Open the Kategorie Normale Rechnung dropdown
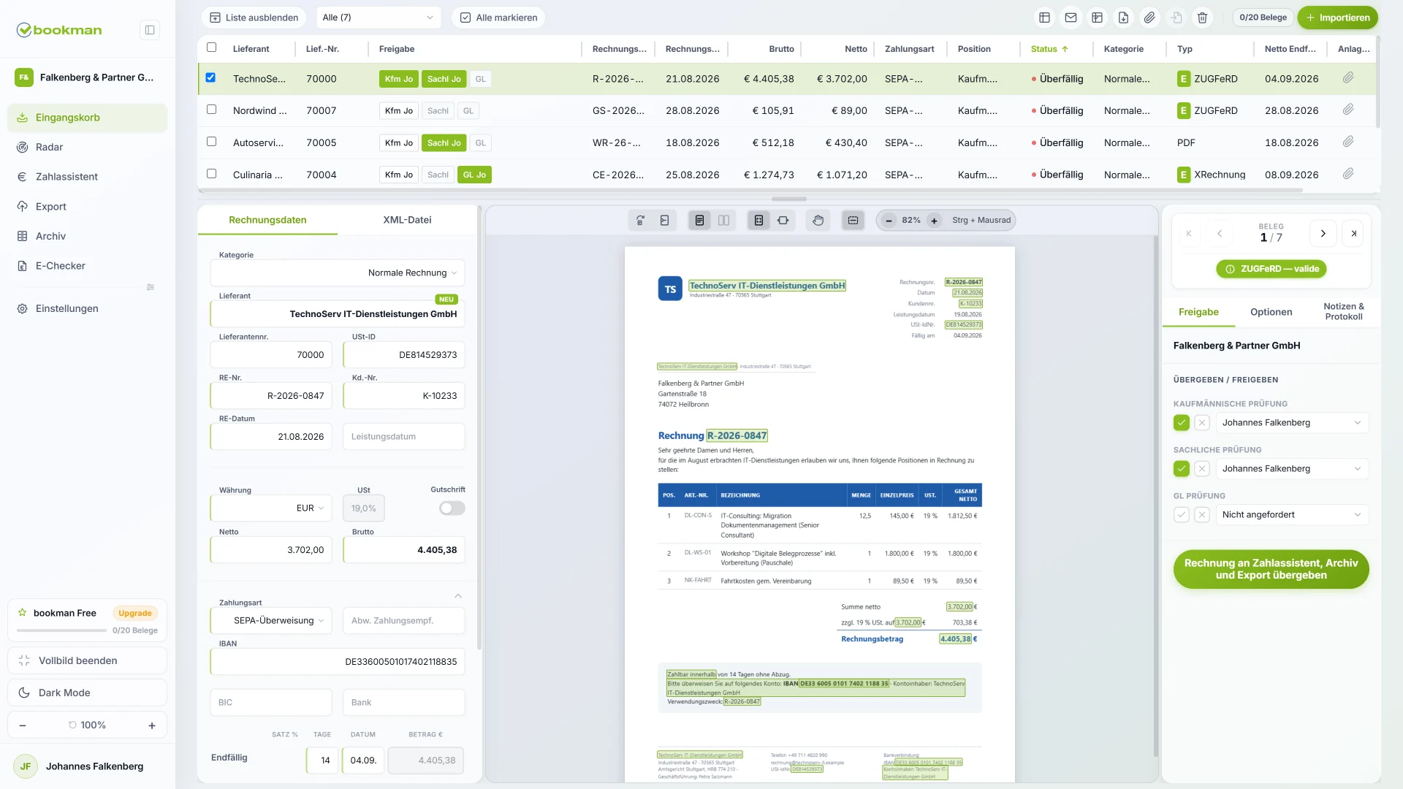The width and height of the screenshot is (1403, 789). click(338, 273)
